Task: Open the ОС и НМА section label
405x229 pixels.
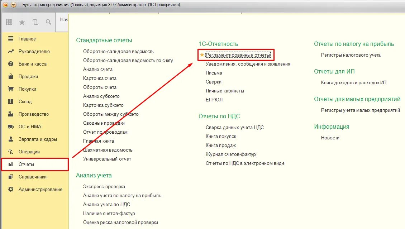Action: 30,127
